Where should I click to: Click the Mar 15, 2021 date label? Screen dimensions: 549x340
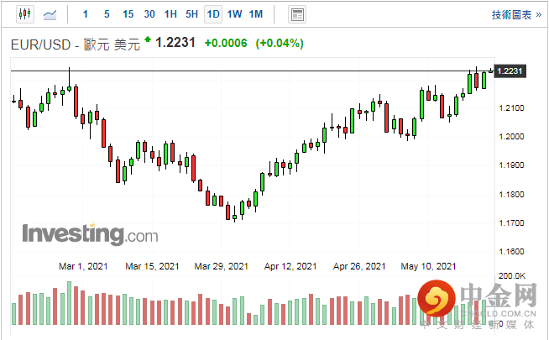pyautogui.click(x=152, y=266)
